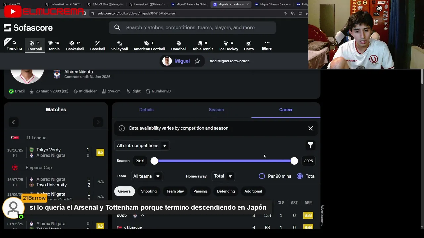This screenshot has width=424, height=238.
Task: Click the browser install app icon
Action: tap(300, 13)
